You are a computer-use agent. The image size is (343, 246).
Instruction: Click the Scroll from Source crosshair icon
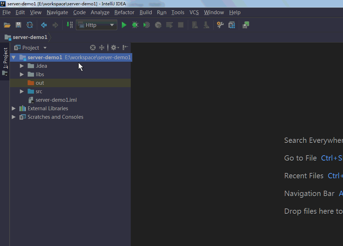(x=93, y=47)
